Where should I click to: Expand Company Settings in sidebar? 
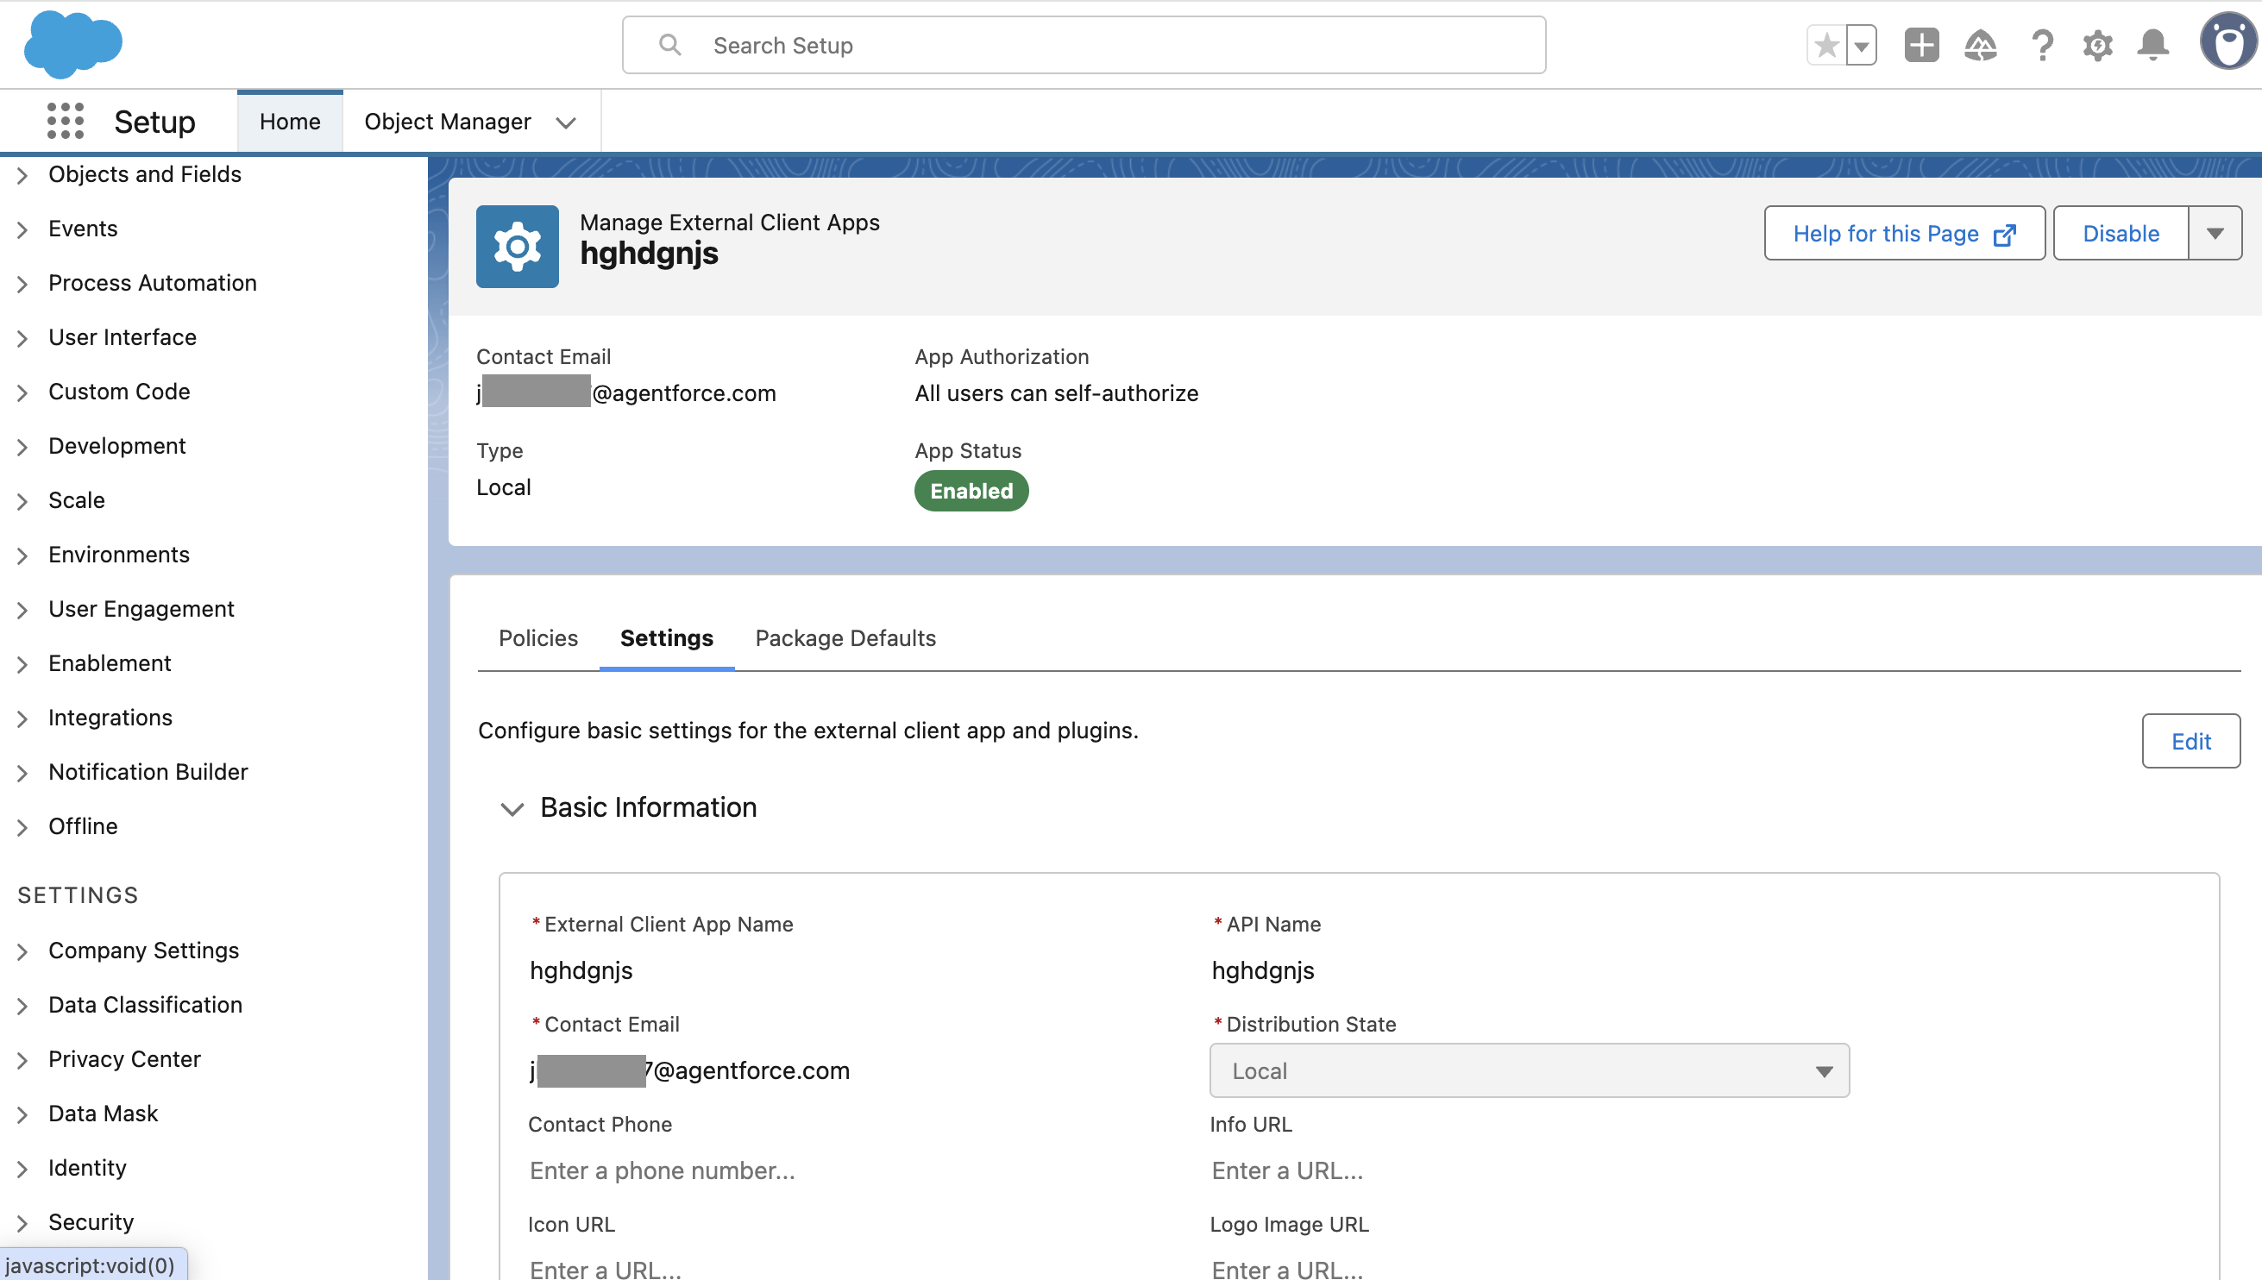point(22,951)
